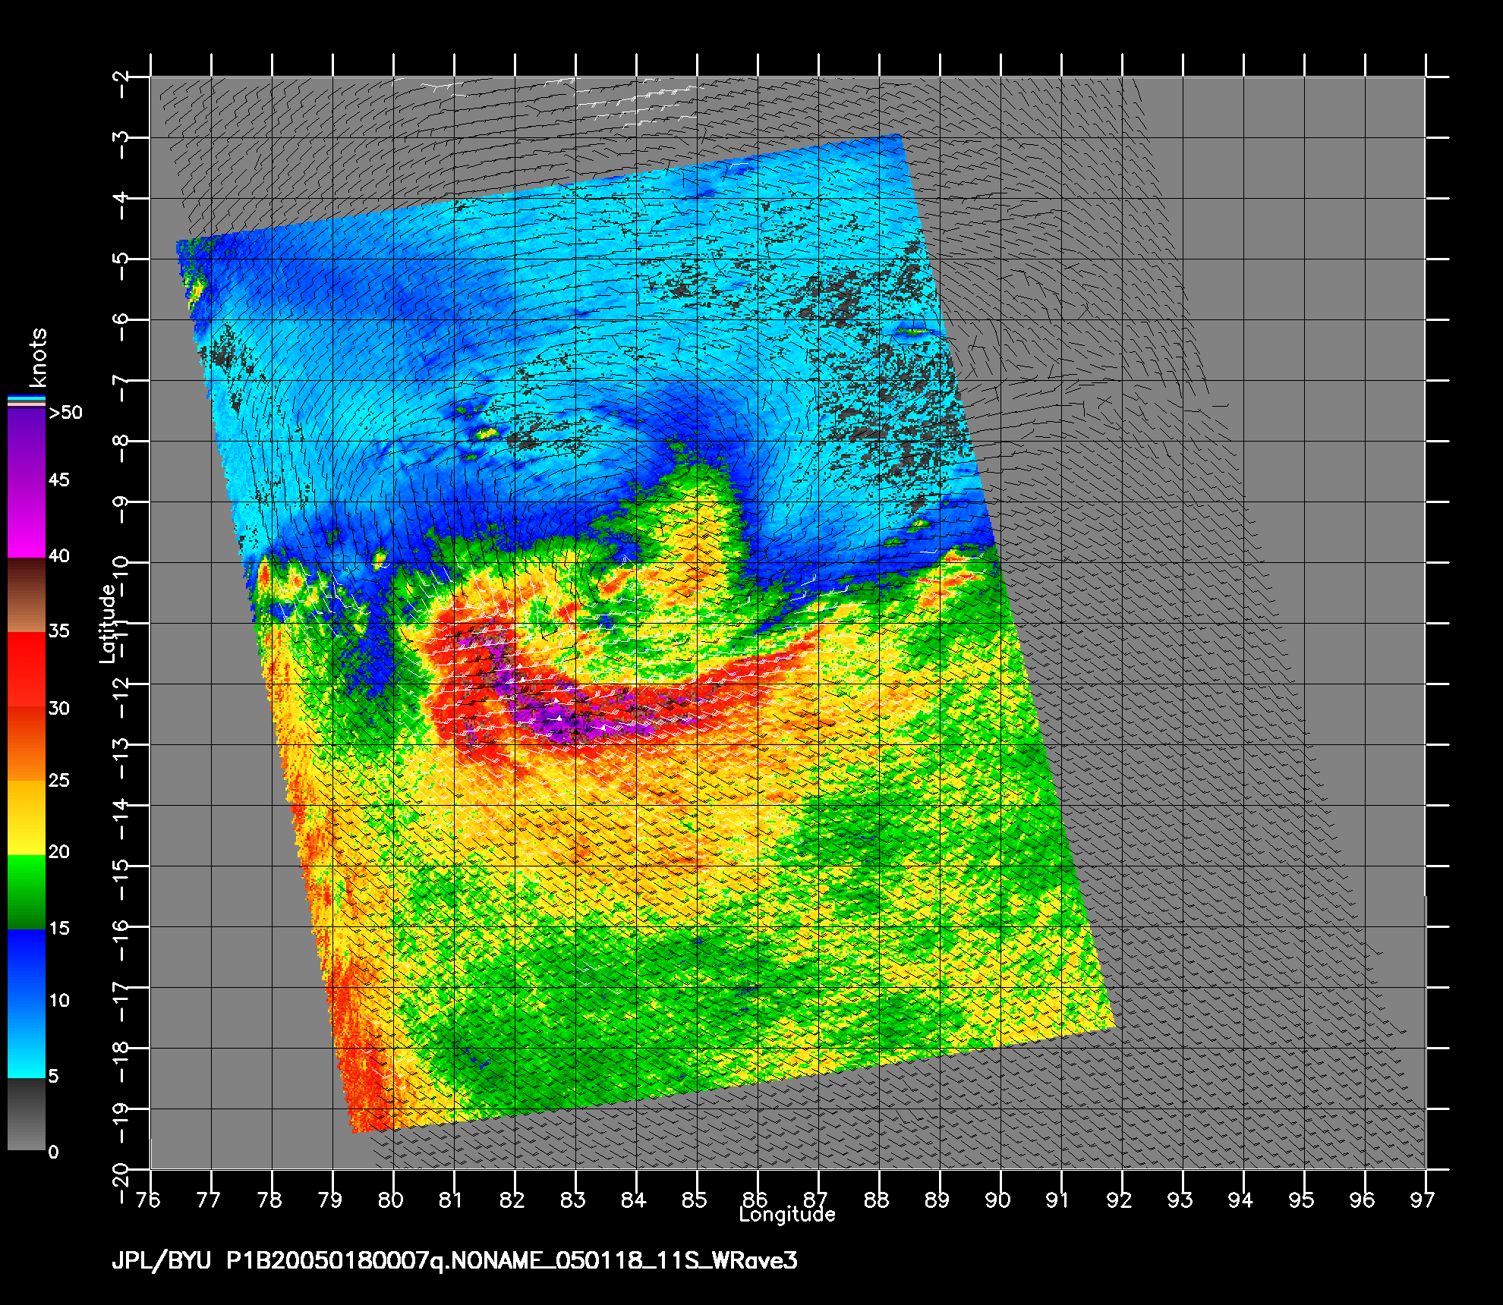Click the orange 25-30 knots colorbar segment
Image resolution: width=1503 pixels, height=1305 pixels.
27,744
